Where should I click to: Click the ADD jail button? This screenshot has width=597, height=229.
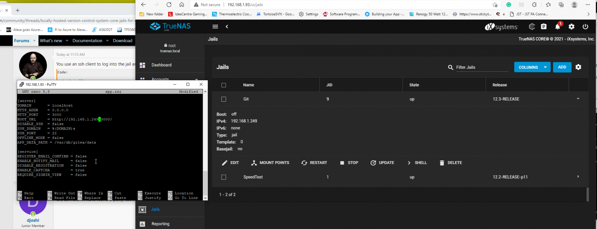[x=562, y=67]
